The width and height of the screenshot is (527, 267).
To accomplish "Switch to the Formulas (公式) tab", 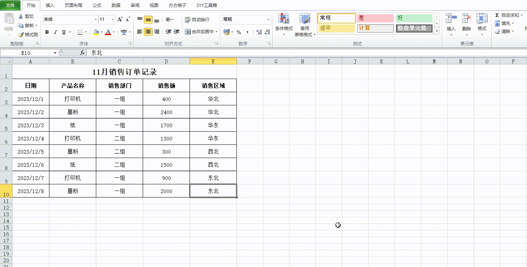I will click(97, 5).
